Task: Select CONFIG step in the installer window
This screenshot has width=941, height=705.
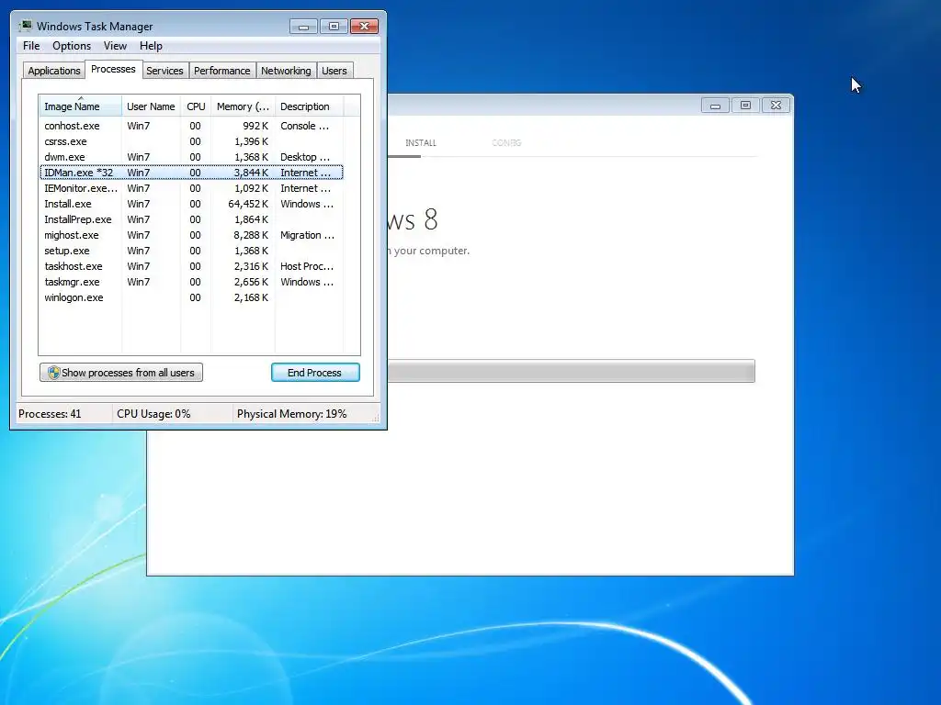Action: pos(506,142)
